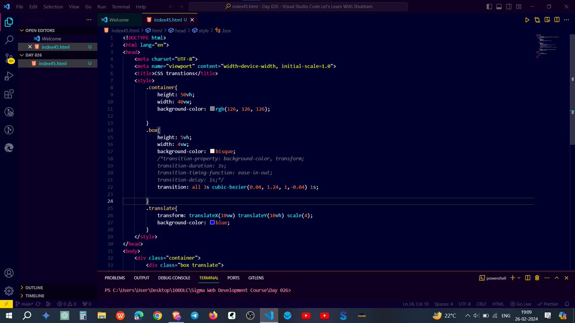Screen dimensions: 575x323
Task: Open the Search view in activity bar
Action: click(9, 40)
